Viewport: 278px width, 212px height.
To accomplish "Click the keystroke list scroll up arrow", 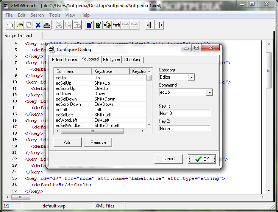I will pos(149,71).
